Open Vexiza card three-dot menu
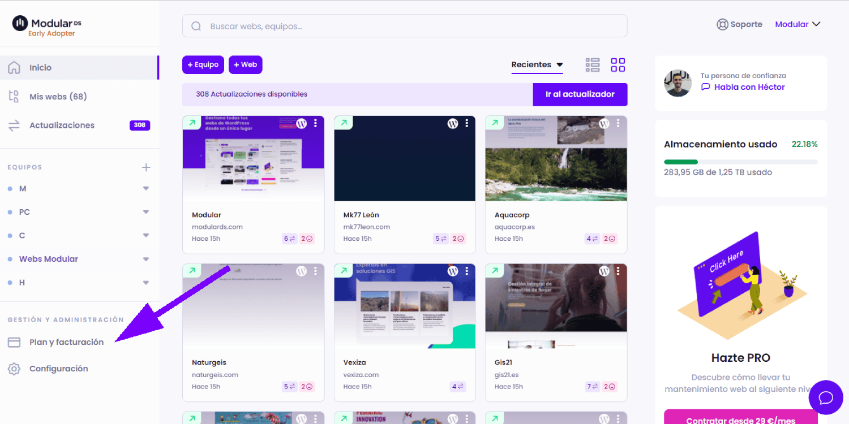The width and height of the screenshot is (849, 424). click(x=466, y=271)
